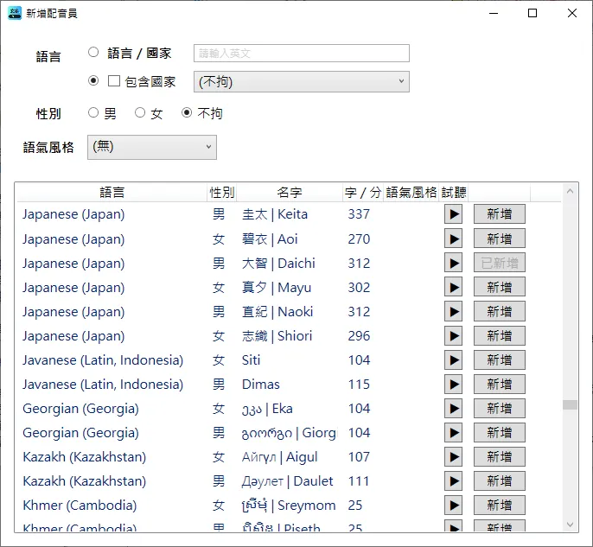Maximize the 新增配音員 window
The height and width of the screenshot is (547, 593).
(x=532, y=13)
